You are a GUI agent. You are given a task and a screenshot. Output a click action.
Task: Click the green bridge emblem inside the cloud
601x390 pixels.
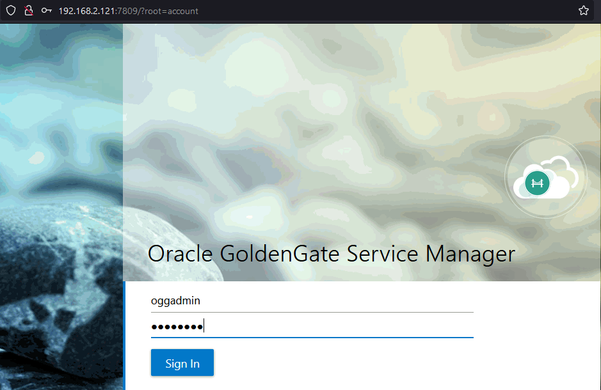pos(538,183)
